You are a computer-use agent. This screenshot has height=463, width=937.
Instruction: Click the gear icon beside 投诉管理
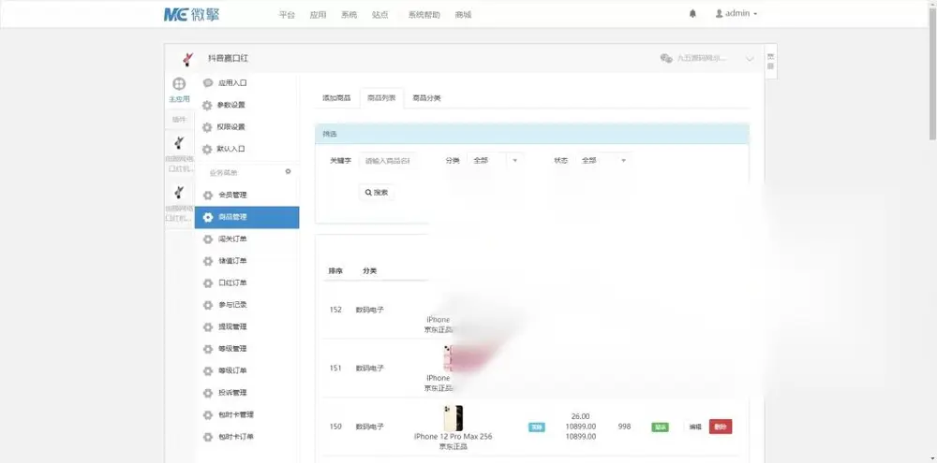coord(207,393)
